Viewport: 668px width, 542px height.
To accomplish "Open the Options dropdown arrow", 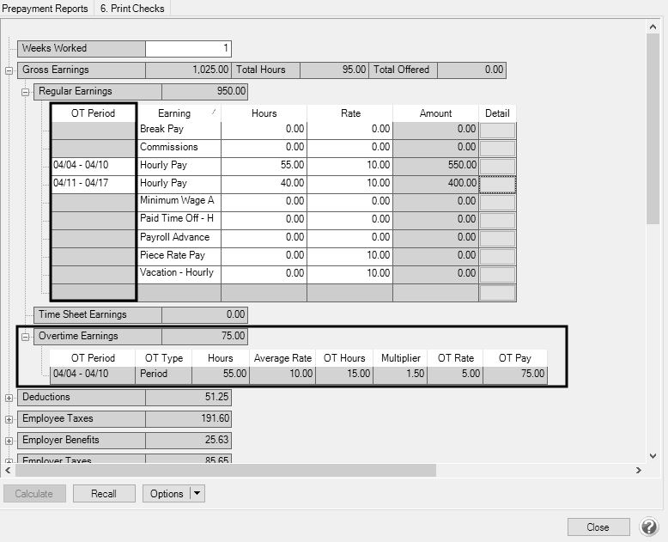I will 197,494.
